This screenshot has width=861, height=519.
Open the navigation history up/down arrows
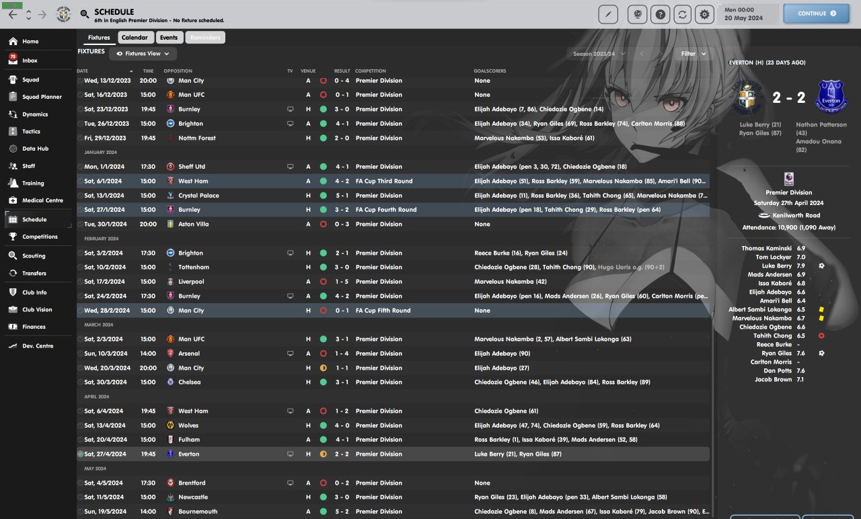pos(28,14)
